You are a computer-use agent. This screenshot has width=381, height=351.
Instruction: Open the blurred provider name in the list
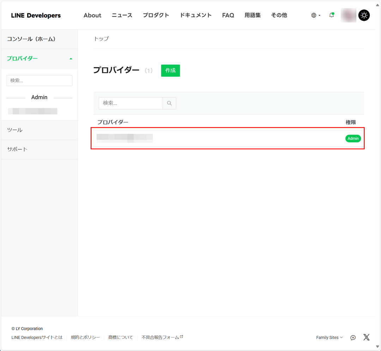(125, 138)
